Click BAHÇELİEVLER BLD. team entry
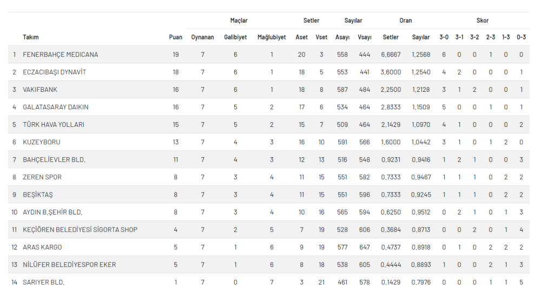The image size is (554, 302). pos(54,159)
